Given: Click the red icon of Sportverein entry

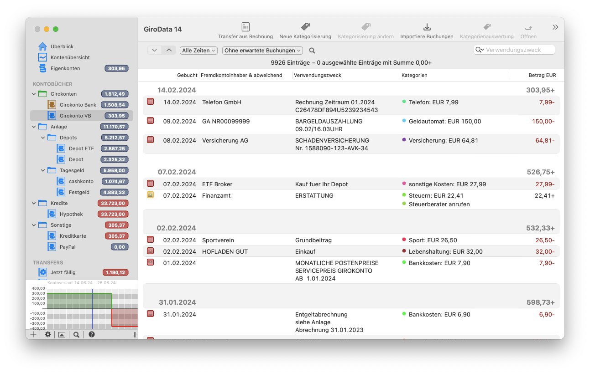Looking at the screenshot, I should coord(150,240).
